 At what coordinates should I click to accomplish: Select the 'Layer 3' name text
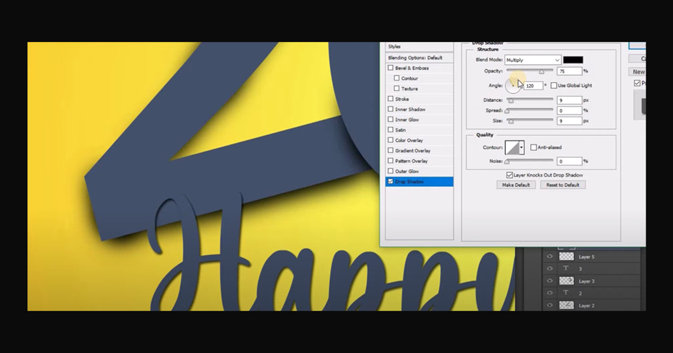coord(586,281)
